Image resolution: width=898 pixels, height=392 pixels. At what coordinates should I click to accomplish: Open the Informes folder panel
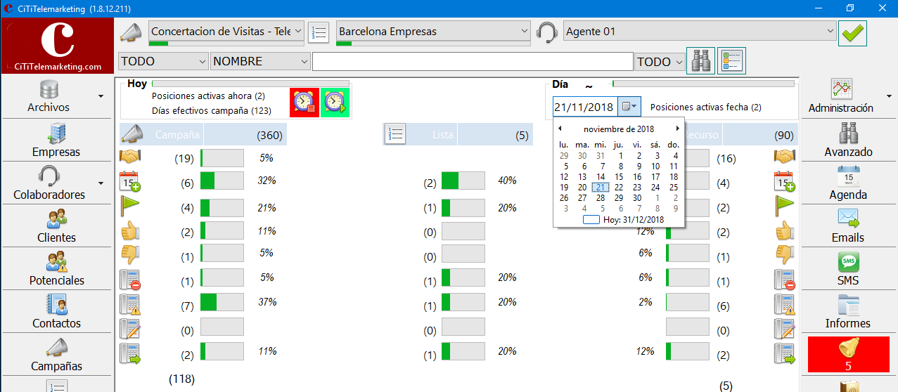pyautogui.click(x=849, y=312)
